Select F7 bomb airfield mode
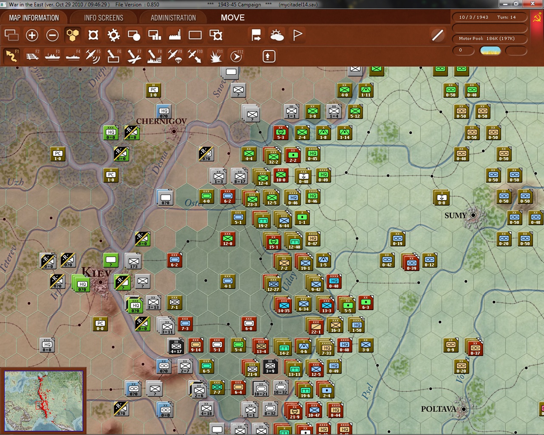 click(134, 56)
